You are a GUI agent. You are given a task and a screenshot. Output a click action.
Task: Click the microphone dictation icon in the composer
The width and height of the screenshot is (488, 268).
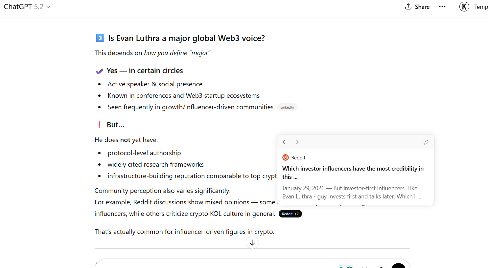(381, 267)
